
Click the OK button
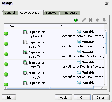(82, 97)
